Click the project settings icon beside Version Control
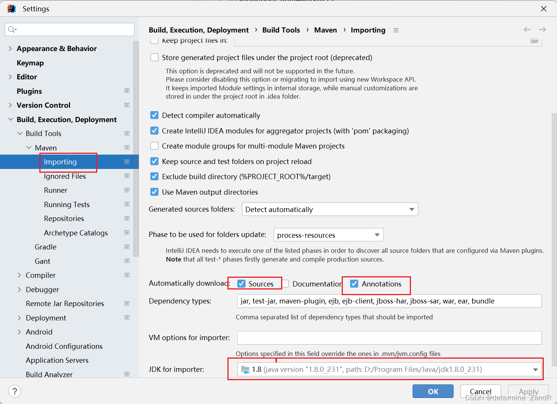 [x=127, y=105]
